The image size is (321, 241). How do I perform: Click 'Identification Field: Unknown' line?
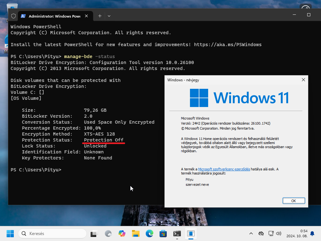[63, 152]
